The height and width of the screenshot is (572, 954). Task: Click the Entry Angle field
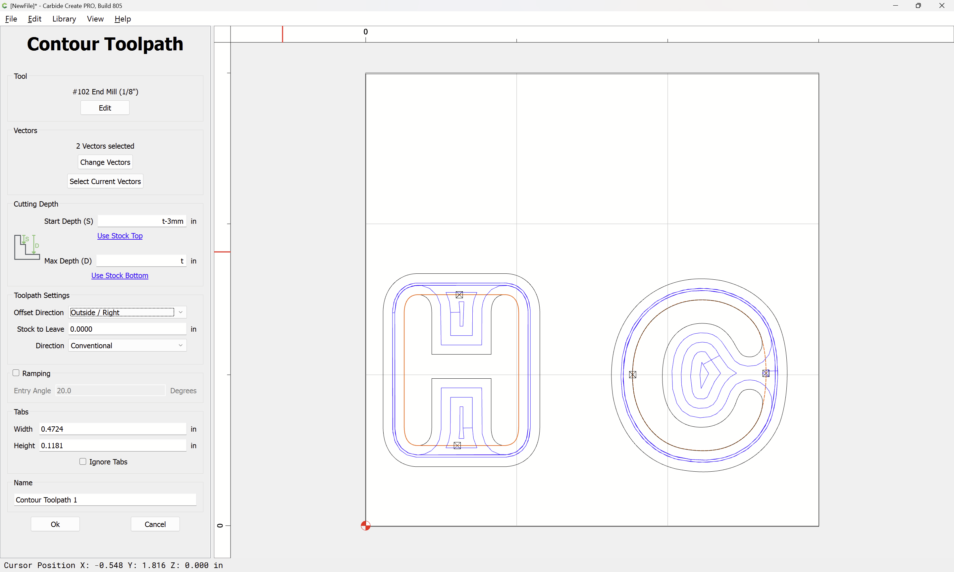110,391
